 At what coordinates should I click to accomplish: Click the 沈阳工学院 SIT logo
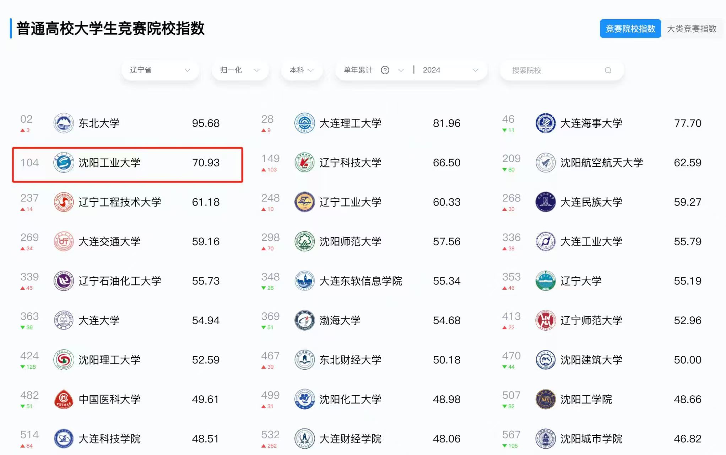[x=545, y=400]
